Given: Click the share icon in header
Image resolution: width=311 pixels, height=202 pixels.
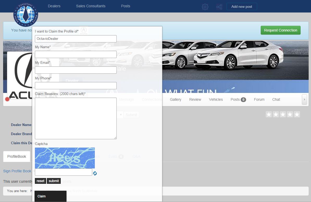Looking at the screenshot, I should click(x=219, y=7).
